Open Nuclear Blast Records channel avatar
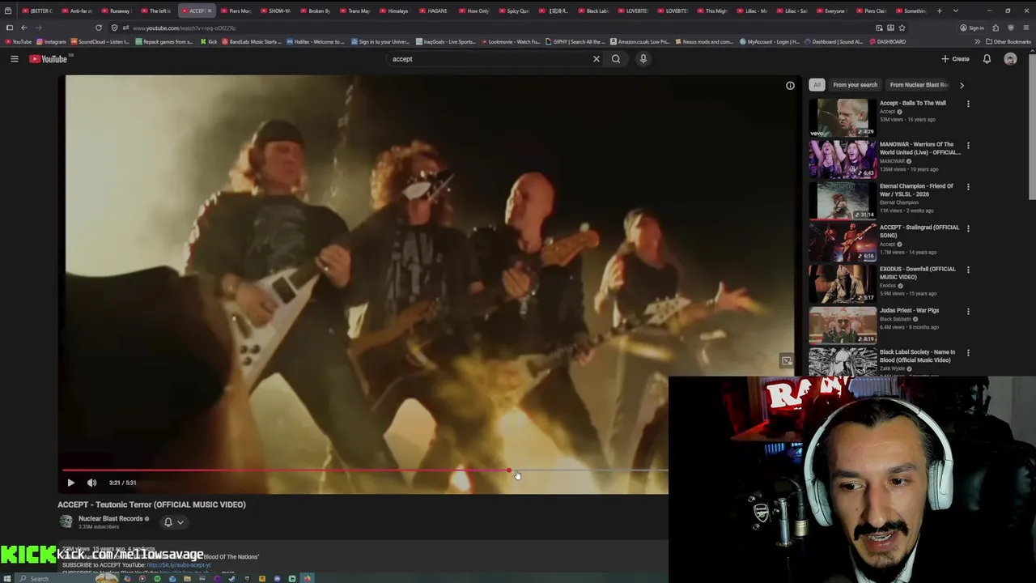This screenshot has width=1036, height=583. 66,521
